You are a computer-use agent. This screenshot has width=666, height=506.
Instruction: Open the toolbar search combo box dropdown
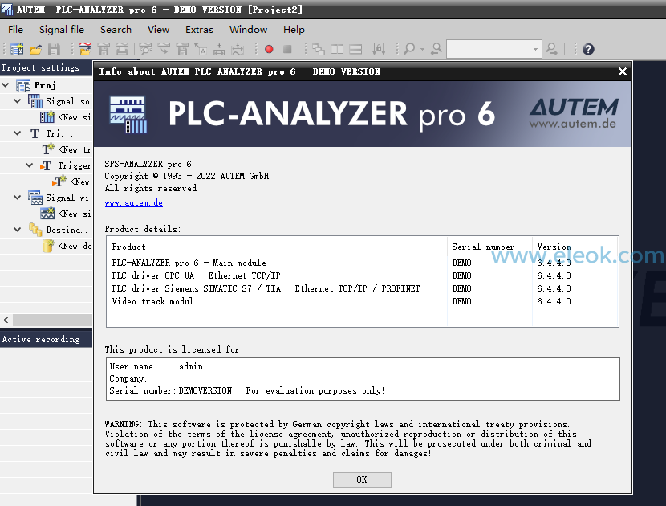pyautogui.click(x=535, y=49)
